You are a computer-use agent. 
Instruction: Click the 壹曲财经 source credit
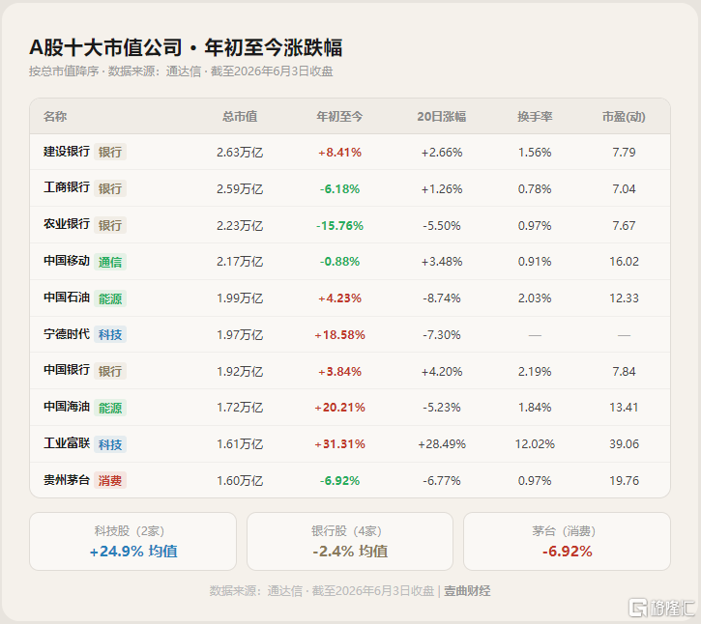click(x=467, y=591)
